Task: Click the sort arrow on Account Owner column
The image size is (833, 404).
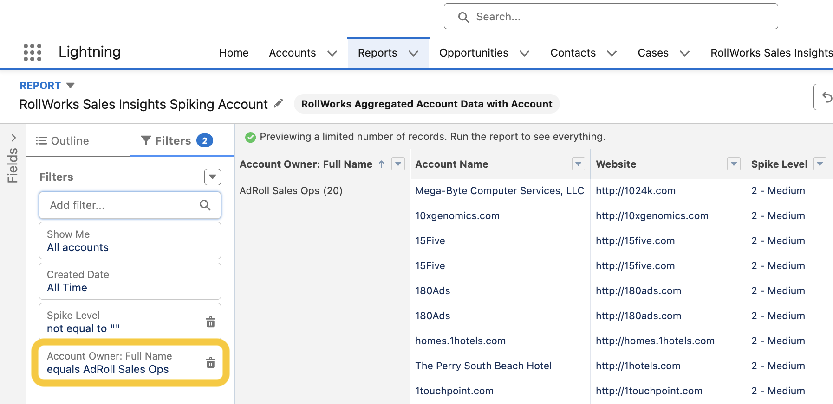Action: click(382, 164)
